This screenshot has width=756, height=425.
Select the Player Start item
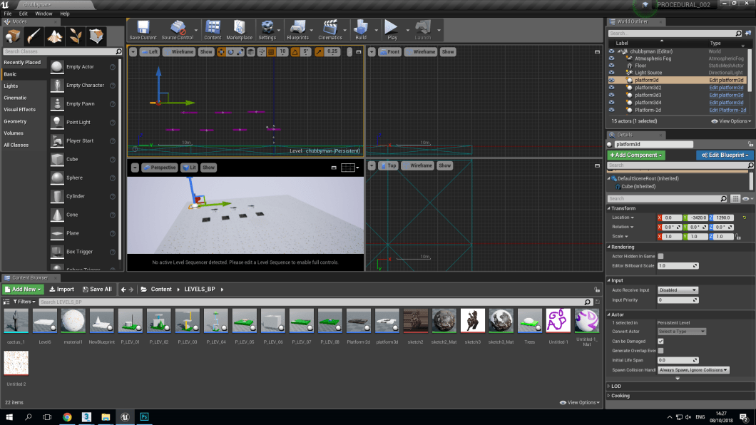point(83,140)
